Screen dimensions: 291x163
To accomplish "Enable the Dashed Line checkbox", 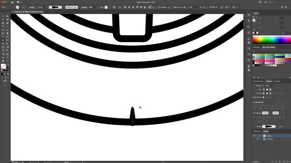I will 254,102.
